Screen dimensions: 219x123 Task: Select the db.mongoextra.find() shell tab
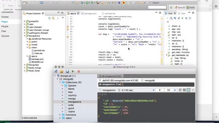(x=110, y=76)
